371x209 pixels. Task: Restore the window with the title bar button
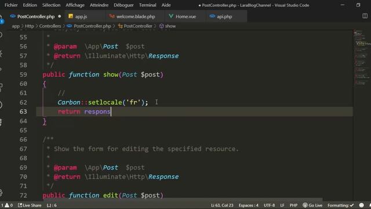tap(358, 5)
